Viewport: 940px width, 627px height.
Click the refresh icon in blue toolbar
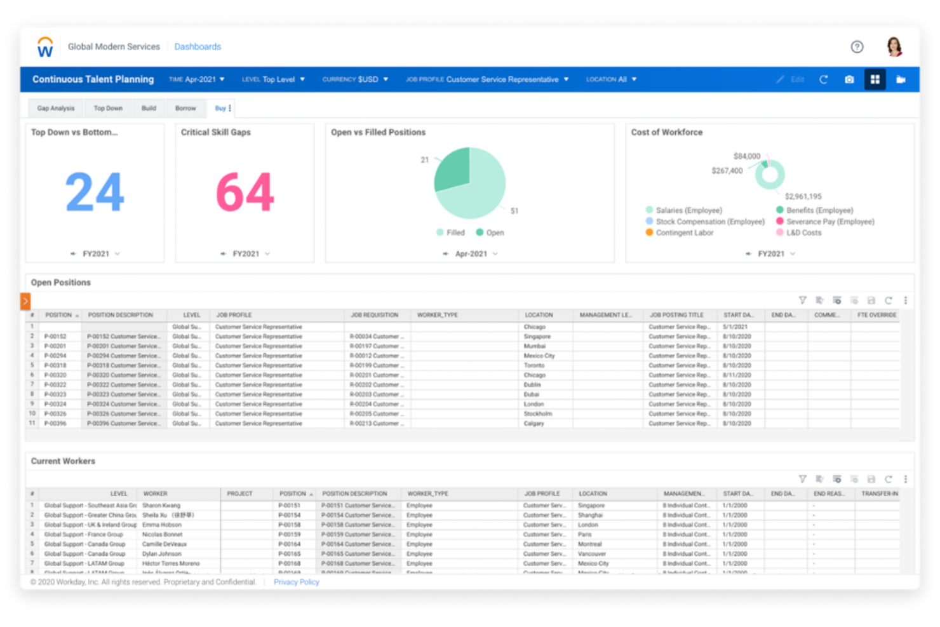[x=824, y=79]
